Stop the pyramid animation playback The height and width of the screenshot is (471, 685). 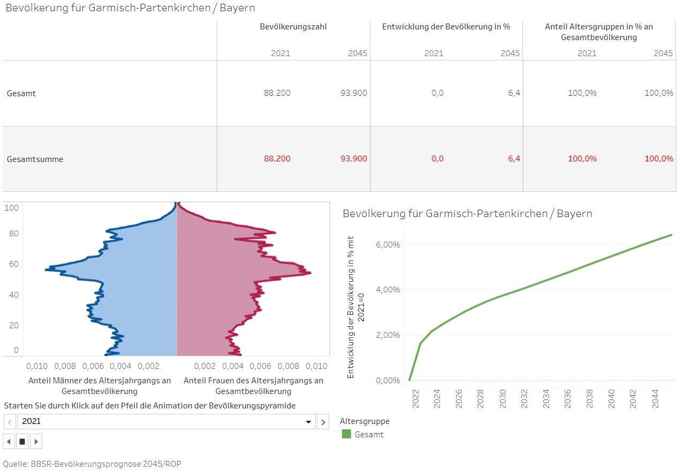point(22,442)
